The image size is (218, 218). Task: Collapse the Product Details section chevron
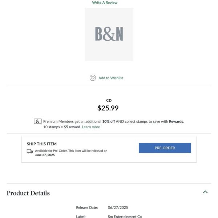coord(205,192)
